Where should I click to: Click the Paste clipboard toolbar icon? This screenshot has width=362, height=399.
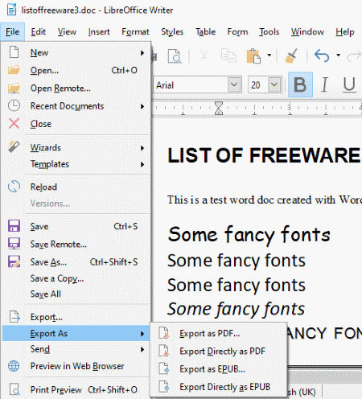[x=253, y=56]
